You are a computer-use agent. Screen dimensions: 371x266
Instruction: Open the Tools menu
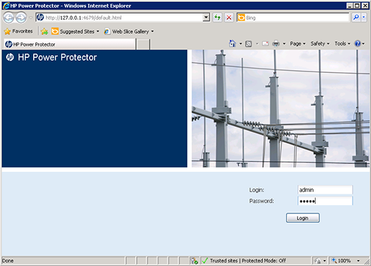[x=342, y=44]
